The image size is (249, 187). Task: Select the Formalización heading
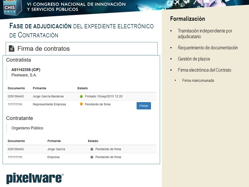tap(188, 19)
